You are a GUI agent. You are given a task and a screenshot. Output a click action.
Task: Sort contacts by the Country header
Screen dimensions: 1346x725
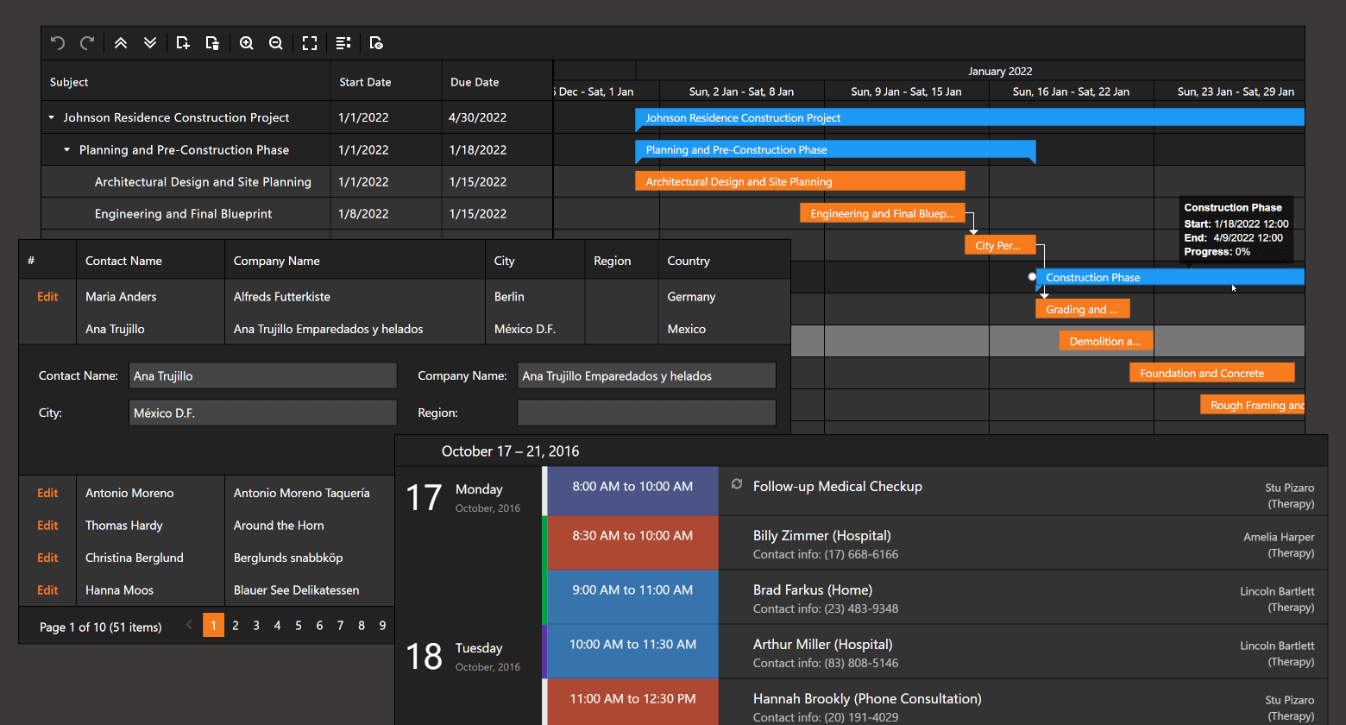[x=724, y=261]
